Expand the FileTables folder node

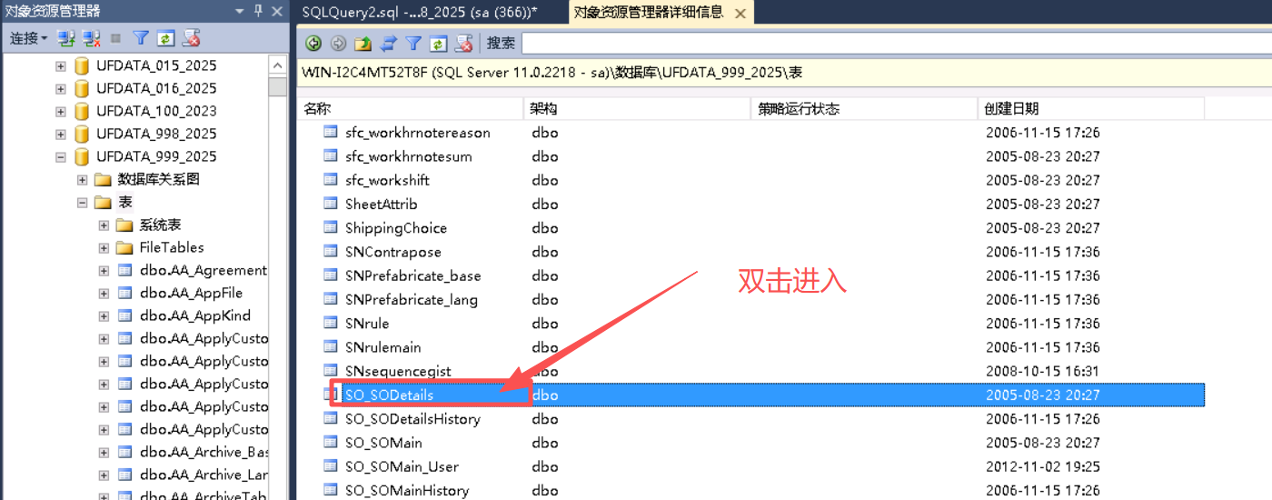[104, 247]
